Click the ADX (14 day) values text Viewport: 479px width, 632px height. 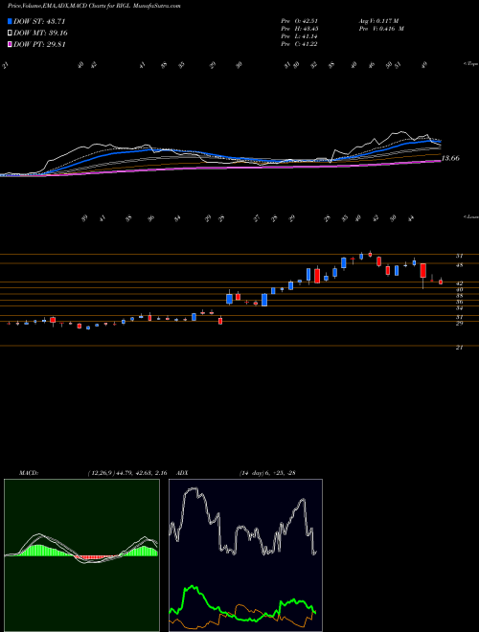(x=267, y=473)
